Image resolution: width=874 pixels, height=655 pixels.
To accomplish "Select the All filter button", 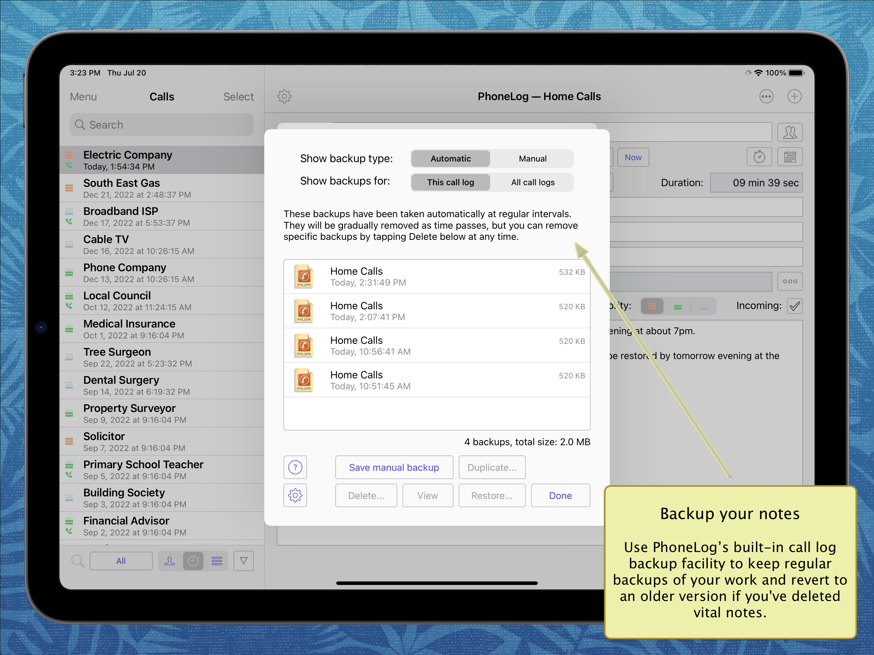I will [121, 561].
